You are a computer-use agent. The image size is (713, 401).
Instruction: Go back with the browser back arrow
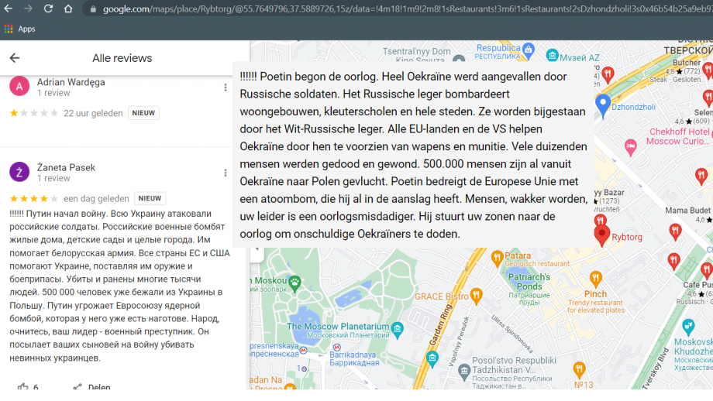(x=9, y=9)
